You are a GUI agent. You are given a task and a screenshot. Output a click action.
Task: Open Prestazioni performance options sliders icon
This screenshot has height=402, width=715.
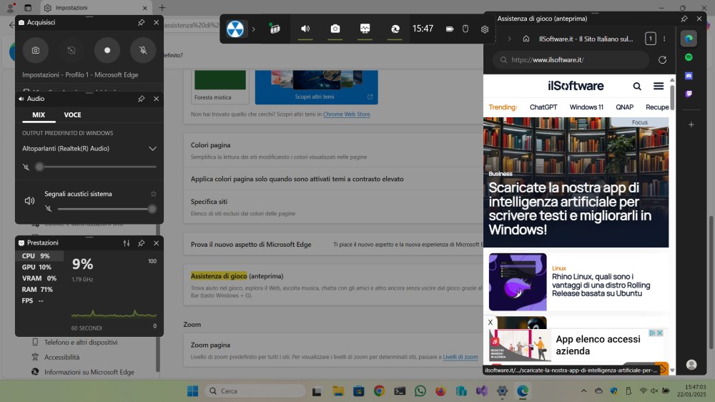[127, 243]
